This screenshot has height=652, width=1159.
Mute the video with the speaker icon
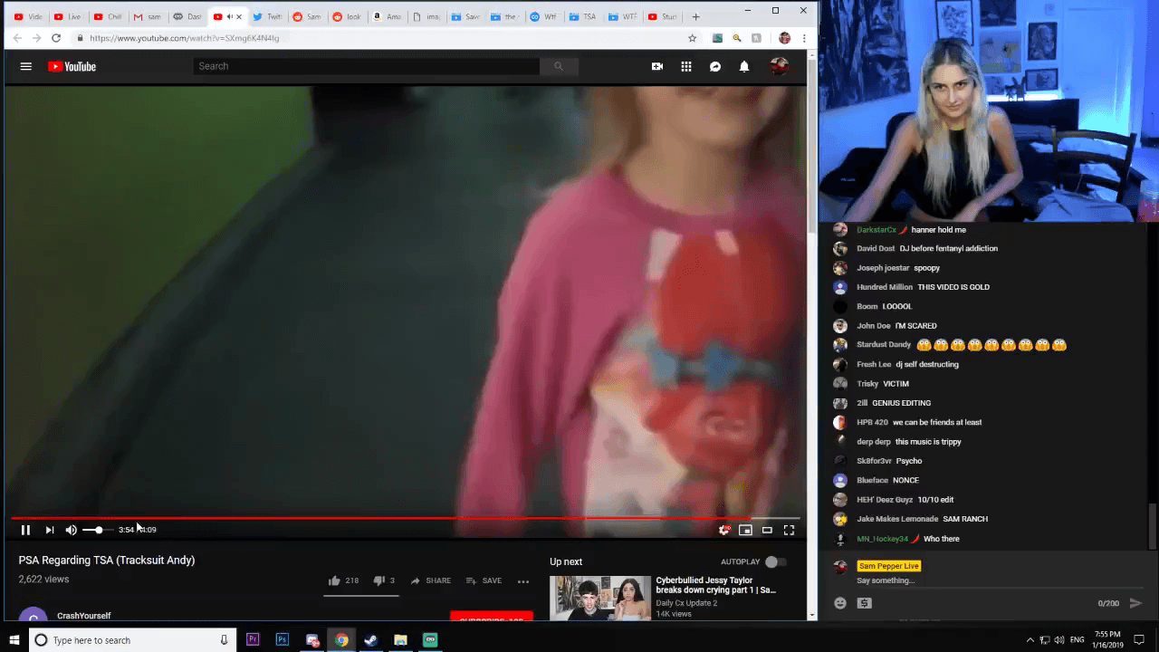[71, 530]
